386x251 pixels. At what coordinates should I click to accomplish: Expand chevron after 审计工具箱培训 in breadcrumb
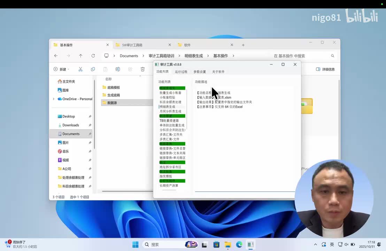pos(179,56)
